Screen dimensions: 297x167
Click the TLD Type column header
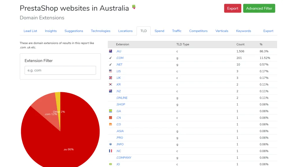(183, 44)
